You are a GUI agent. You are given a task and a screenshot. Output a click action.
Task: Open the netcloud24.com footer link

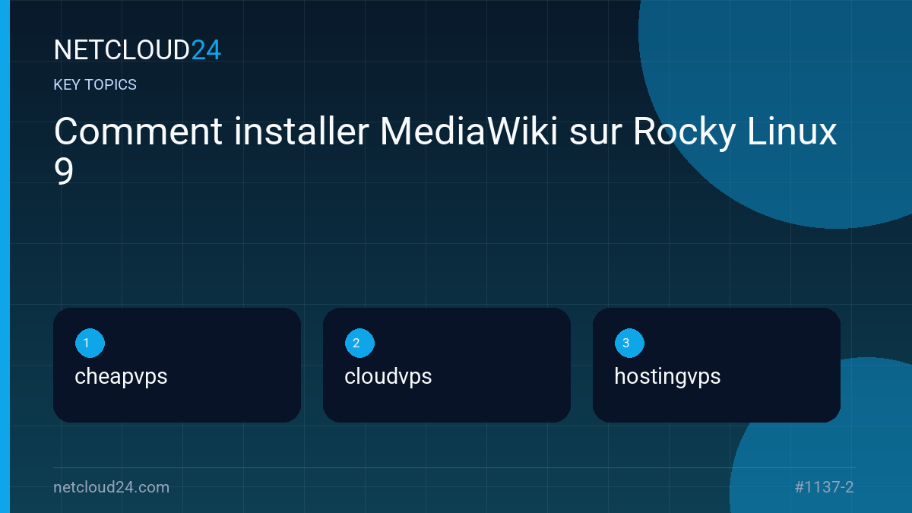pyautogui.click(x=112, y=487)
